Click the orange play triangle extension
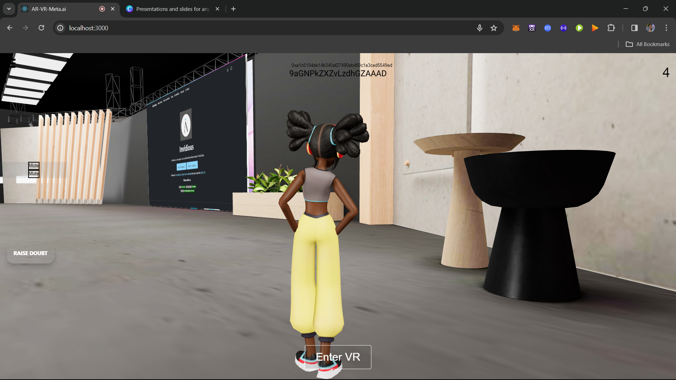The height and width of the screenshot is (380, 676). (595, 28)
